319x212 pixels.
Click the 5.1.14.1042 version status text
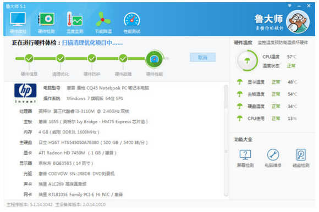coord(30,204)
